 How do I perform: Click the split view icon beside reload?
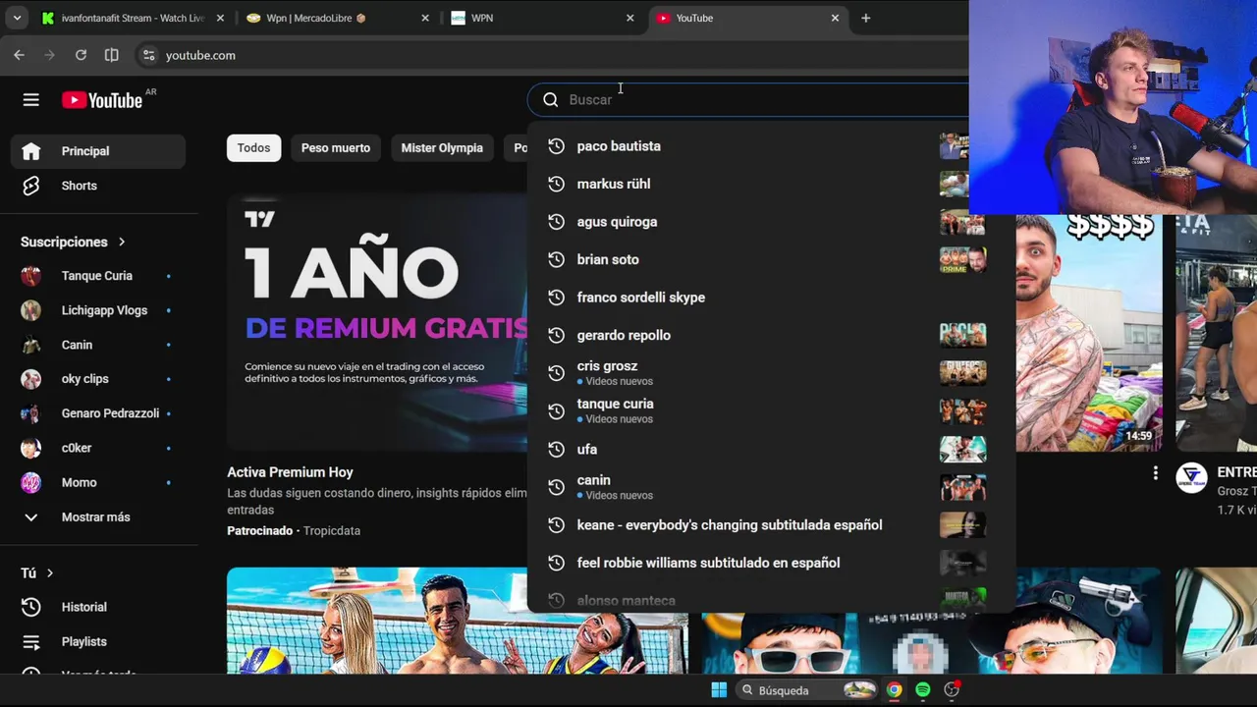tap(112, 55)
